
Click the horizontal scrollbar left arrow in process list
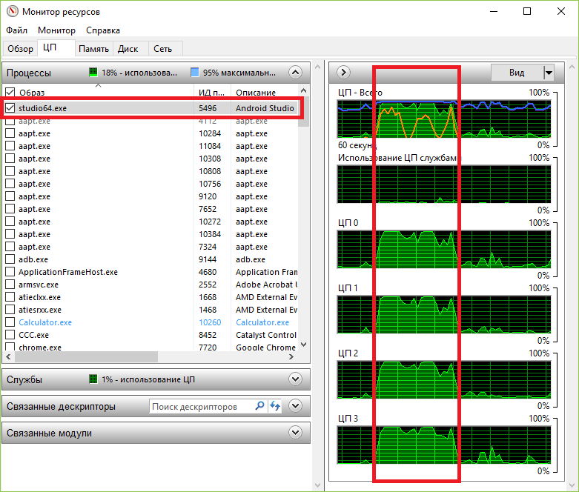coord(8,356)
